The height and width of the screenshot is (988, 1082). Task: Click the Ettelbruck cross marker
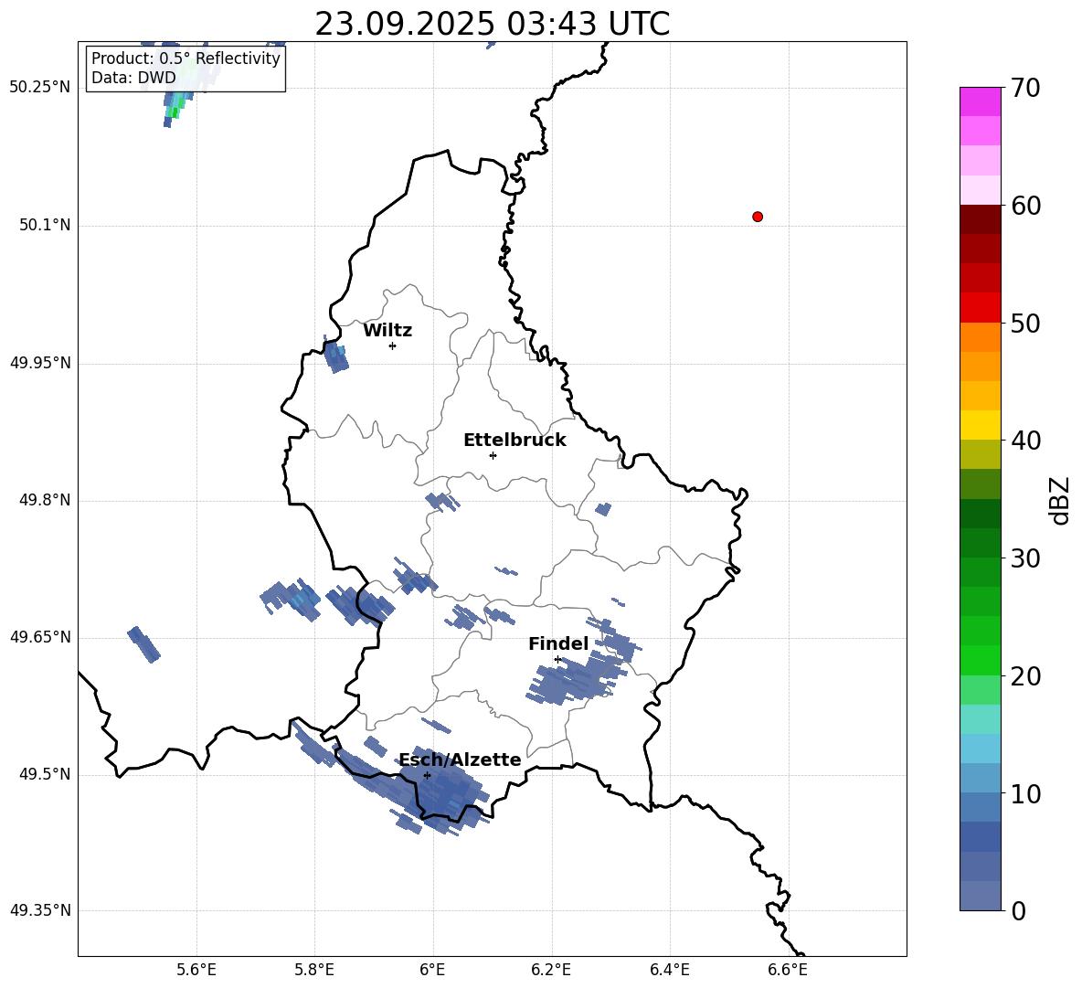coord(493,455)
